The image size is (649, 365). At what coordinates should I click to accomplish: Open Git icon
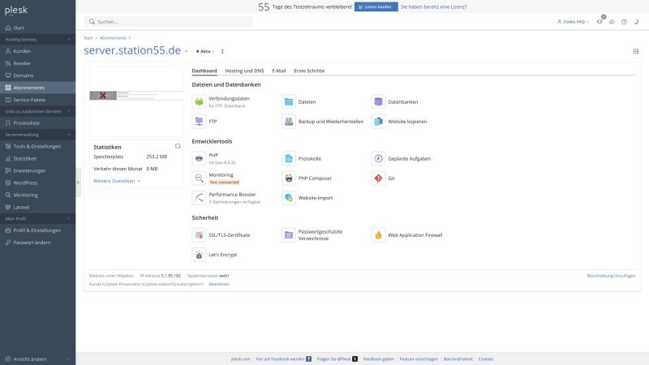378,178
